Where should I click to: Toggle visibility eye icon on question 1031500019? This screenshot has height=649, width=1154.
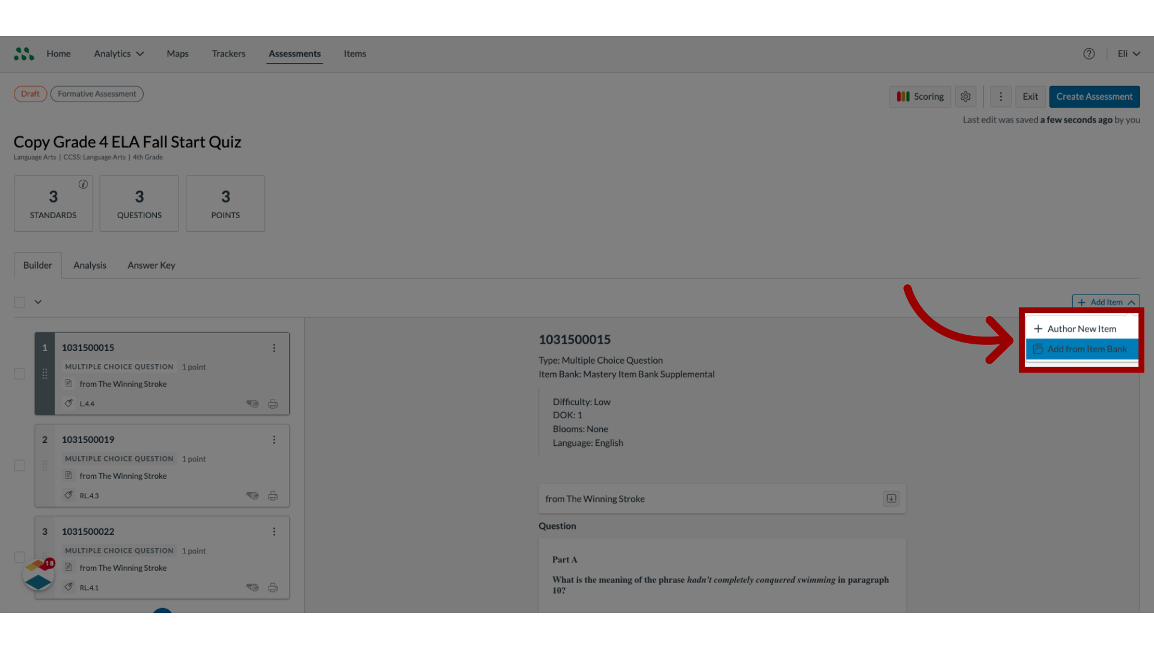coord(252,495)
